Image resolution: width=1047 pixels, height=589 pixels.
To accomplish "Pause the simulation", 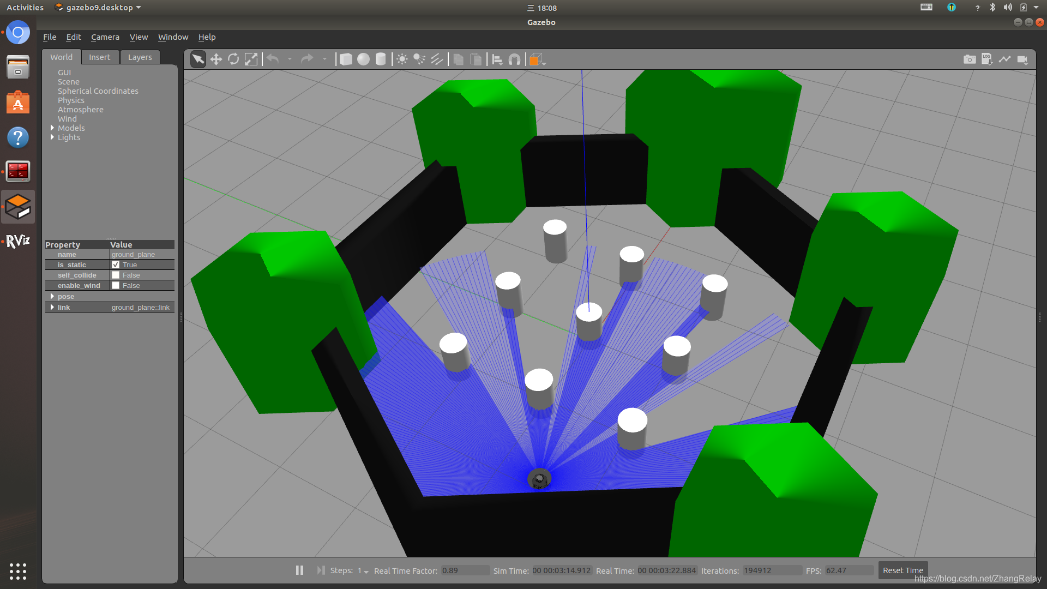I will click(299, 570).
